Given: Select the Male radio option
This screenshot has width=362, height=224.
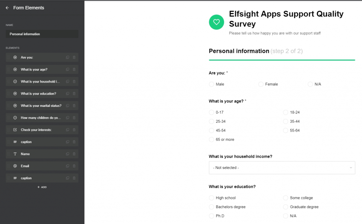Looking at the screenshot, I should click(211, 84).
